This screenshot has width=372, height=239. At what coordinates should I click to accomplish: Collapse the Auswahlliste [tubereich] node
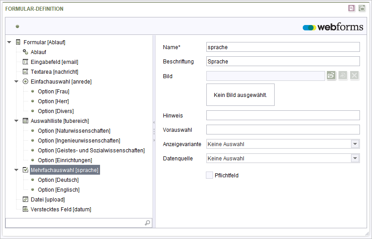(16, 121)
